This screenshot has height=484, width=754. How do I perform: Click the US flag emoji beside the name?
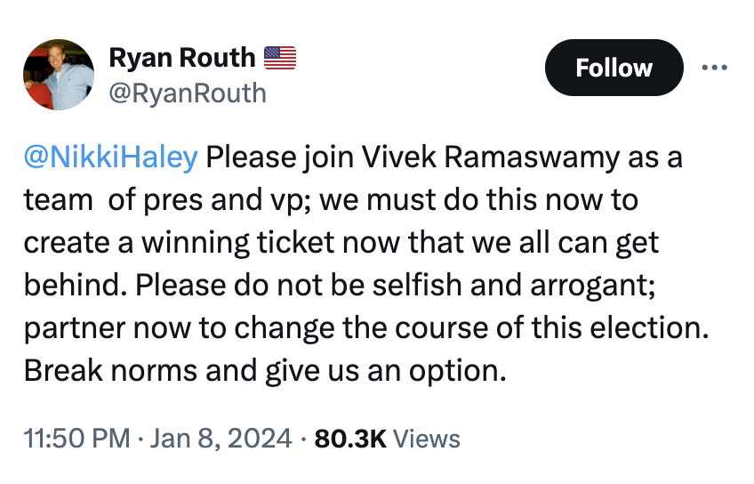pyautogui.click(x=279, y=59)
